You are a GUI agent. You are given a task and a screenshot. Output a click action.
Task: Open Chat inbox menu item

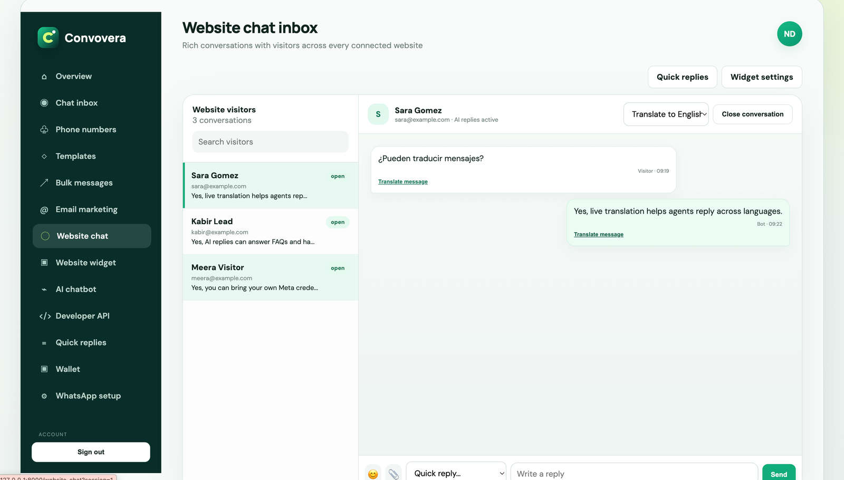(92, 103)
